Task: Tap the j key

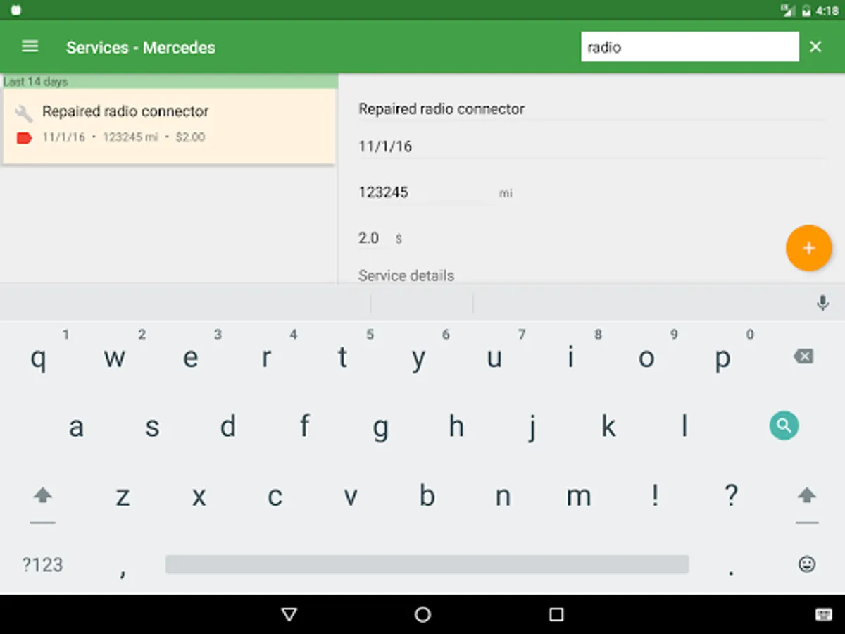Action: pyautogui.click(x=532, y=427)
